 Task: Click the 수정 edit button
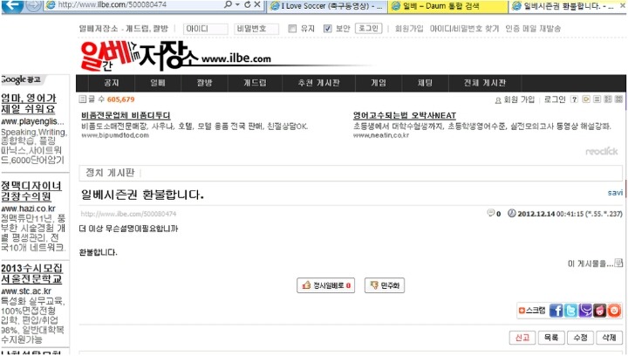pyautogui.click(x=580, y=338)
